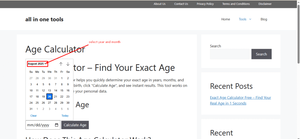300x139 pixels.
Task: Click the sidebar Search button
Action: (x=261, y=54)
